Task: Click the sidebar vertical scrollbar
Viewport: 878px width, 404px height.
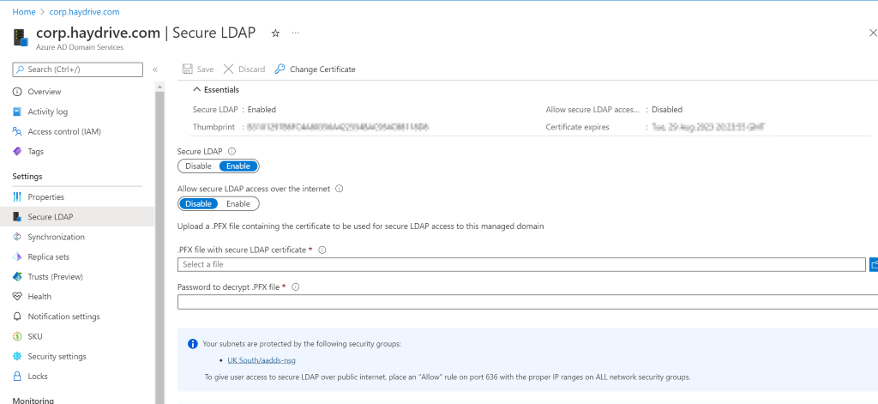Action: [159, 246]
